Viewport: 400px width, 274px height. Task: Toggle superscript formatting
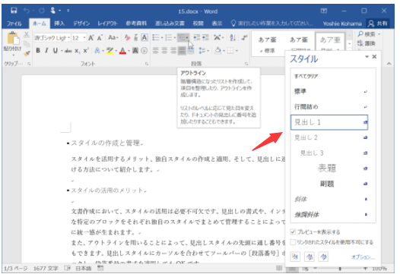[x=86, y=50]
